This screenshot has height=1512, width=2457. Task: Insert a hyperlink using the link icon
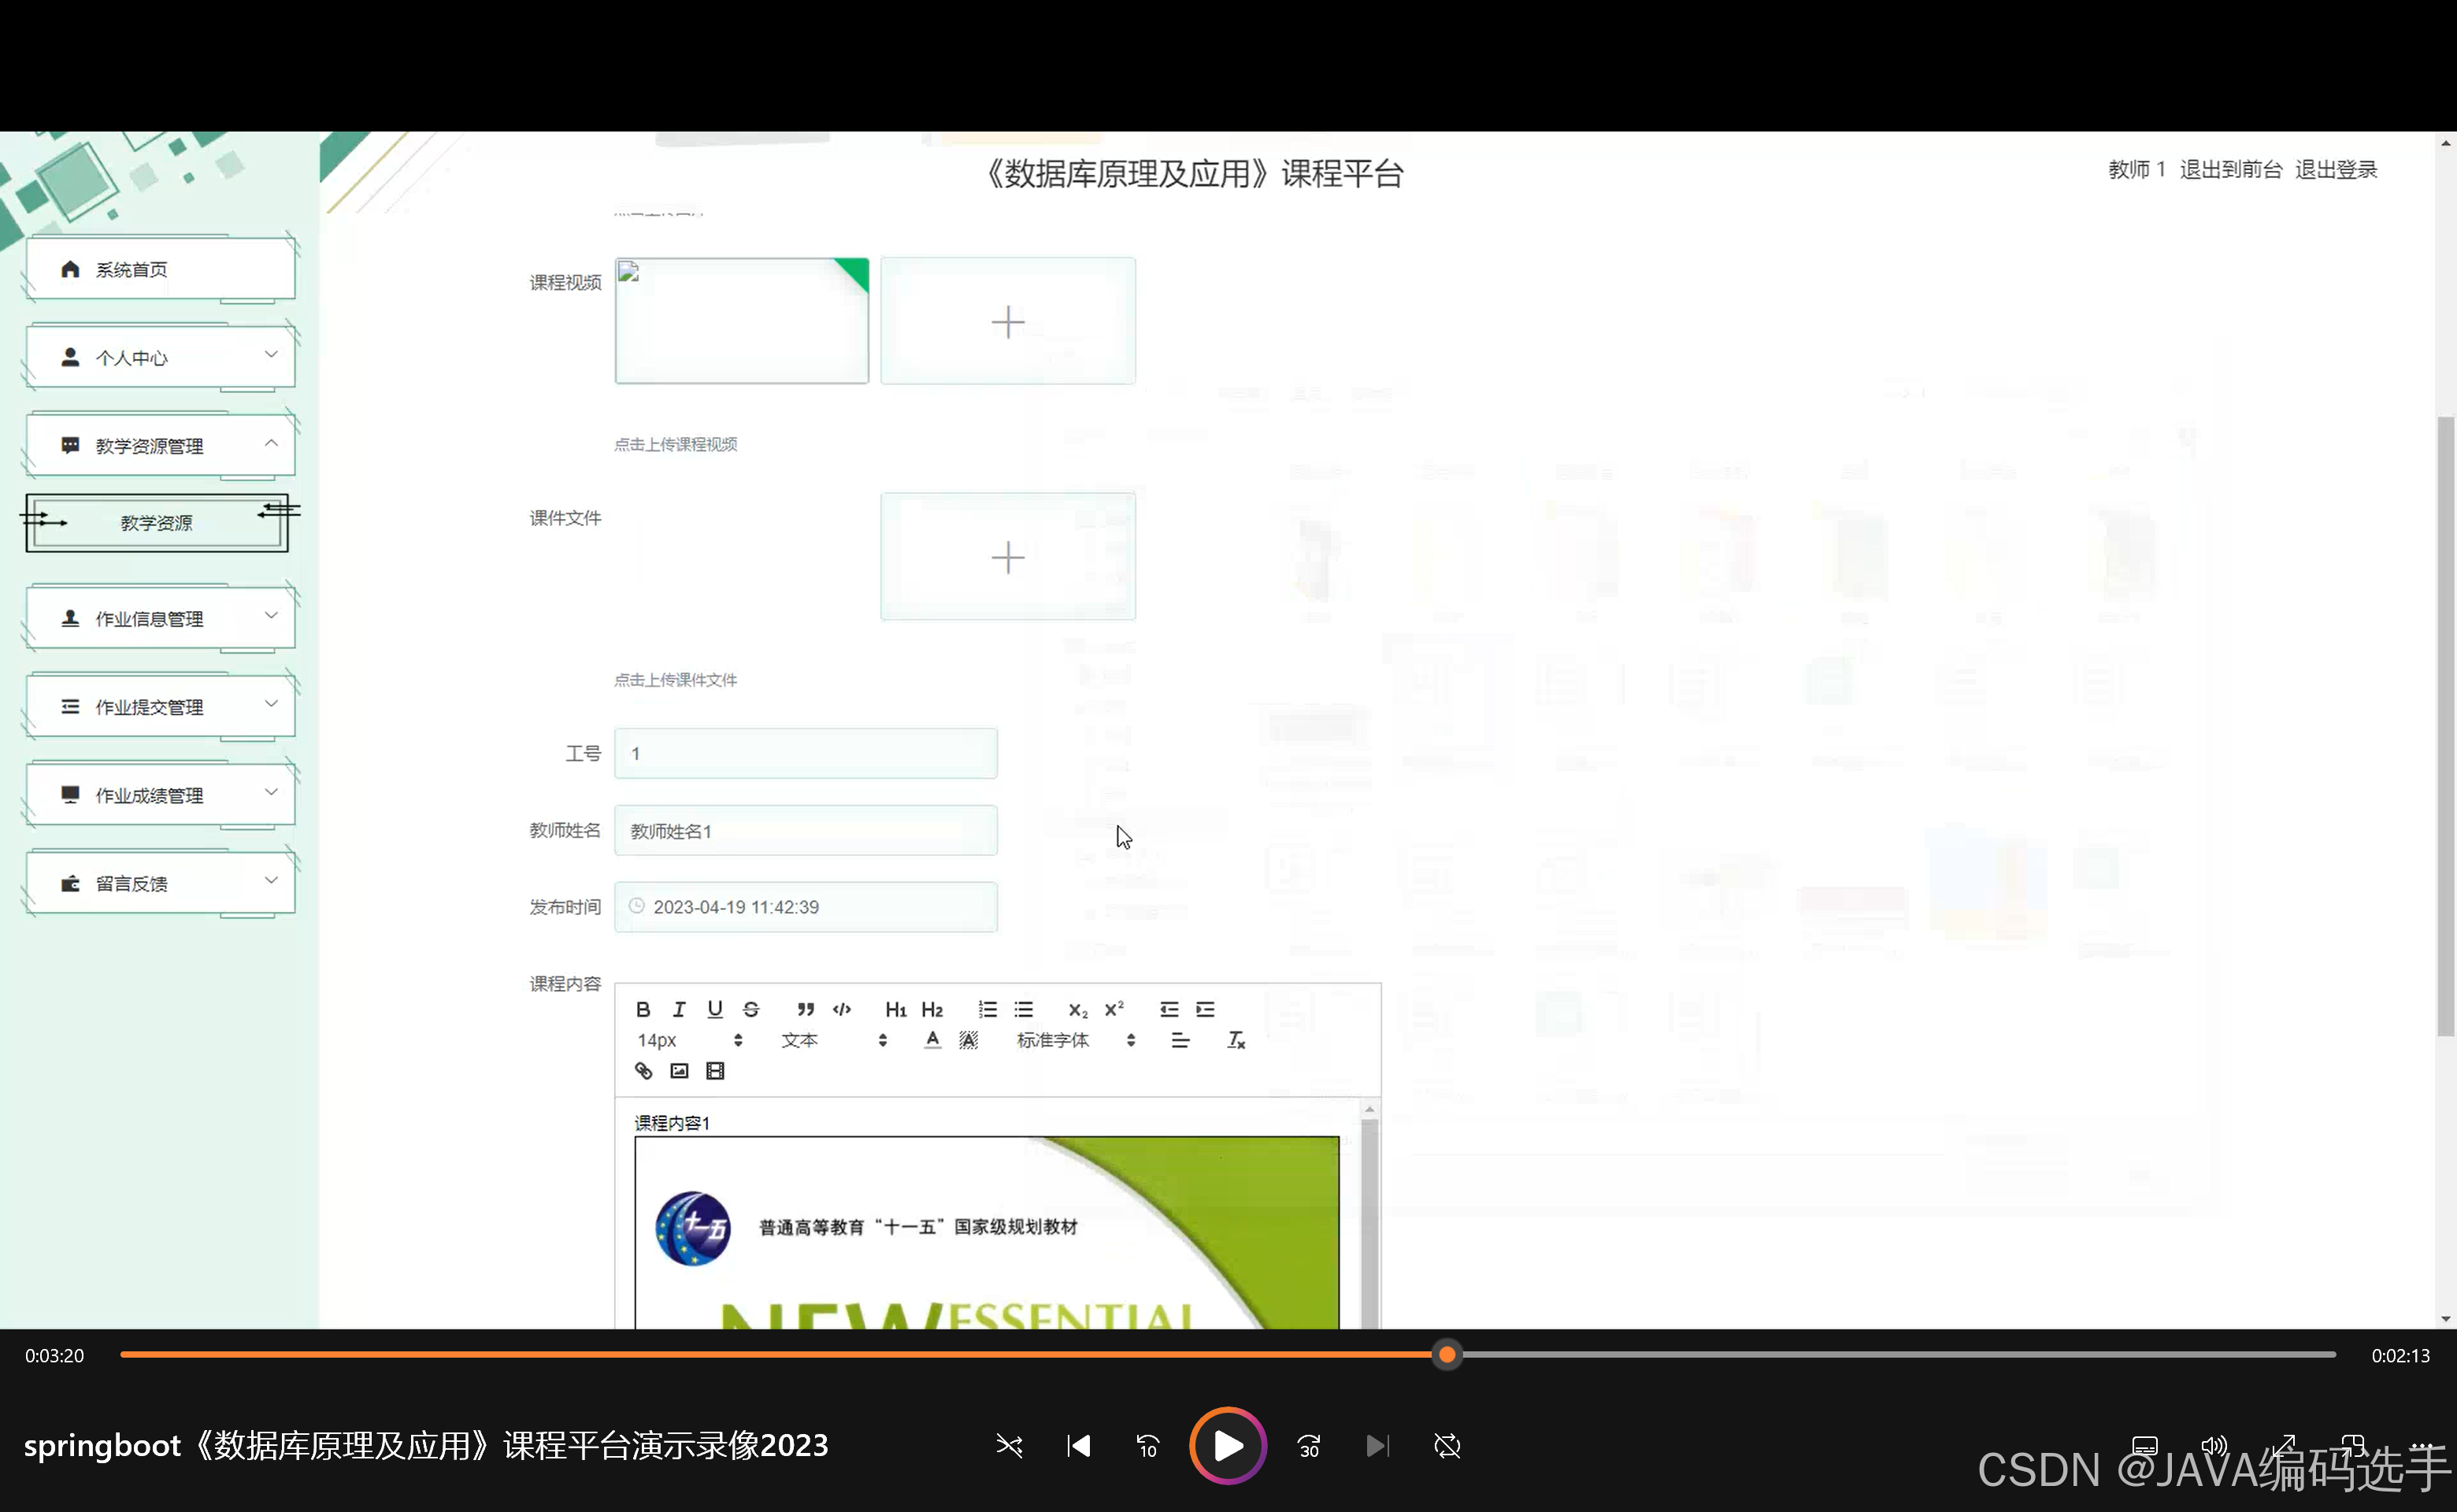point(643,1071)
